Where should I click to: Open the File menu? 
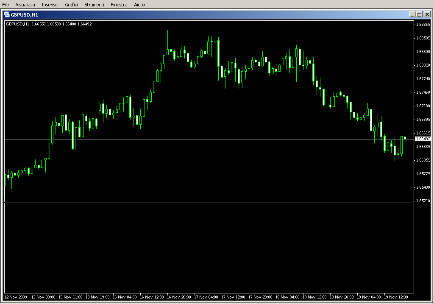click(x=6, y=5)
